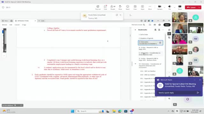Open the React emoji menu
The height and width of the screenshot is (114, 204).
(127, 7)
